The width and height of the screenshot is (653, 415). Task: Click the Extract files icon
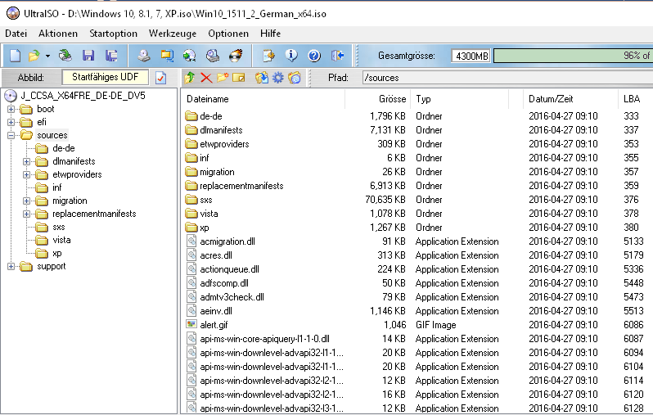click(x=262, y=78)
